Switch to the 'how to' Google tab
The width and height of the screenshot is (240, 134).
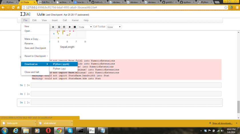81,2
